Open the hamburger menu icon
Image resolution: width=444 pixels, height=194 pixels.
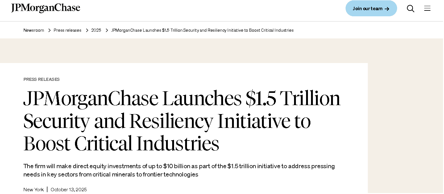427,9
